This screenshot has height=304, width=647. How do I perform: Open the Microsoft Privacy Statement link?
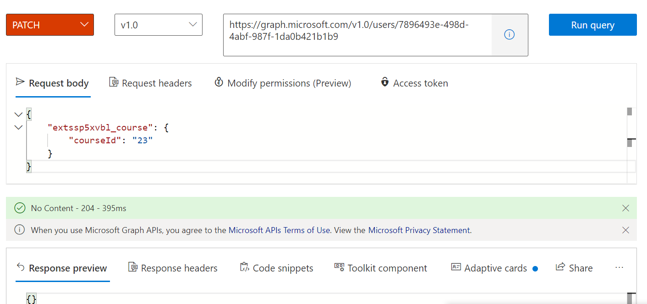coord(418,230)
